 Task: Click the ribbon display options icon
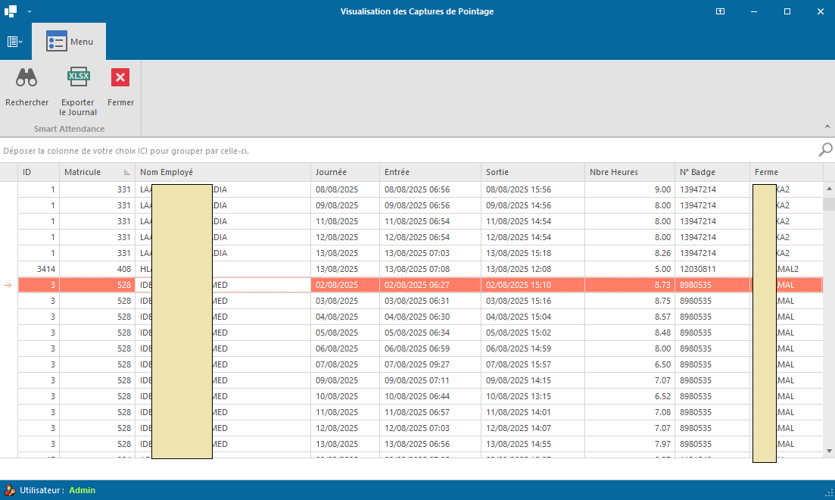(x=720, y=11)
